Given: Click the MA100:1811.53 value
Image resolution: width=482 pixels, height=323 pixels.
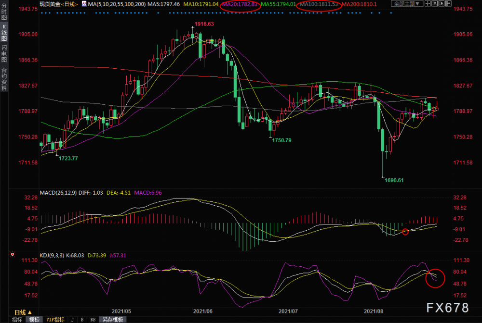Looking at the screenshot, I should point(319,4).
